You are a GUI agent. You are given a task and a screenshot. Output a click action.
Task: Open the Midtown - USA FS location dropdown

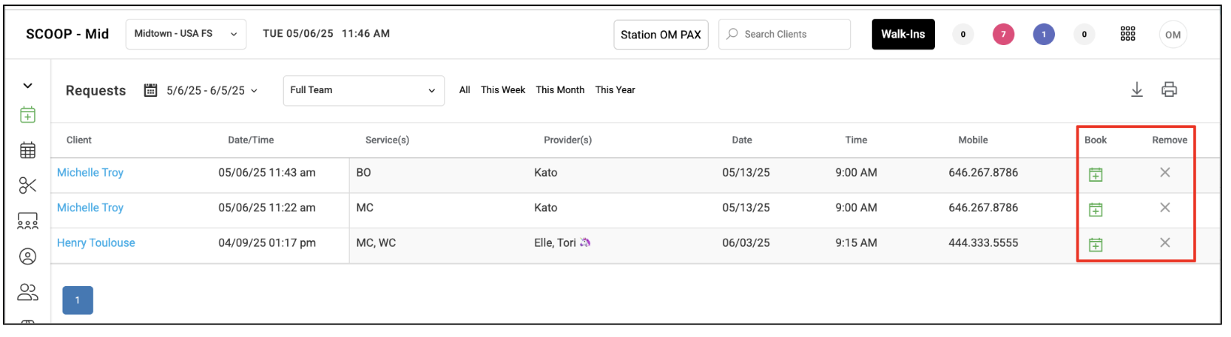coord(186,34)
